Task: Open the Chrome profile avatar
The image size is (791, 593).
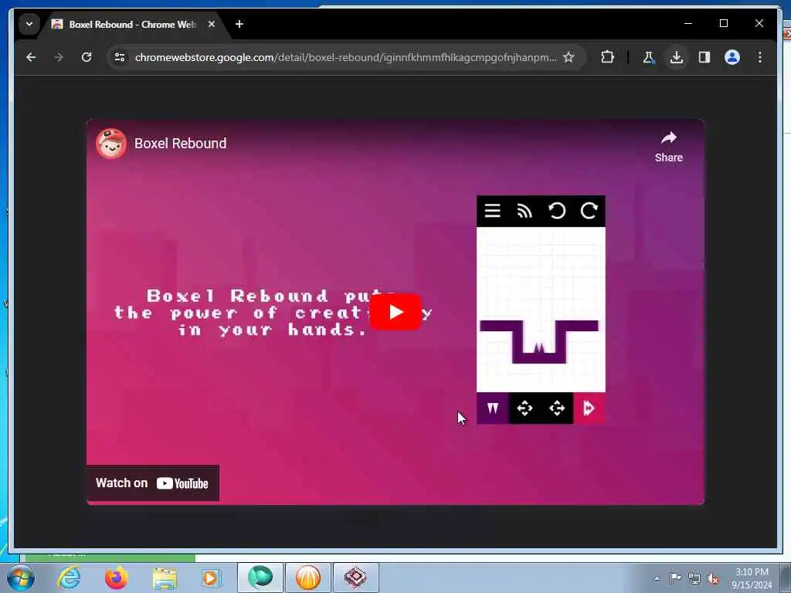Action: point(732,57)
